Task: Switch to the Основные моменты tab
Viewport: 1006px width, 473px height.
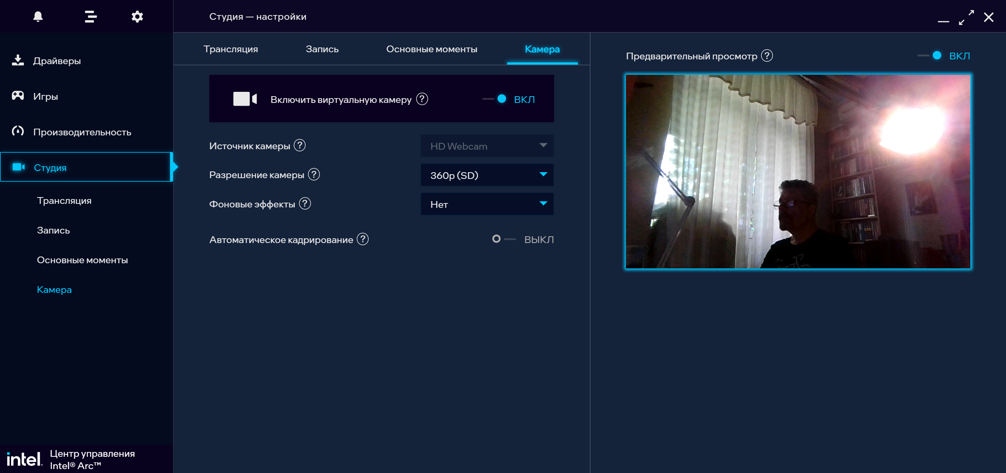Action: point(431,49)
